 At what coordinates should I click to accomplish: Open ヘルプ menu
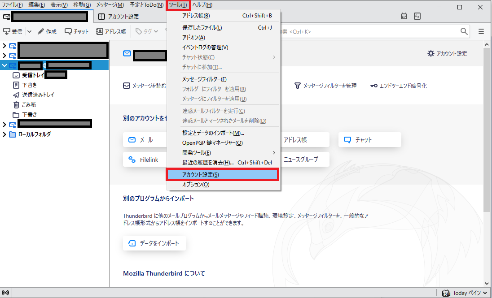202,4
